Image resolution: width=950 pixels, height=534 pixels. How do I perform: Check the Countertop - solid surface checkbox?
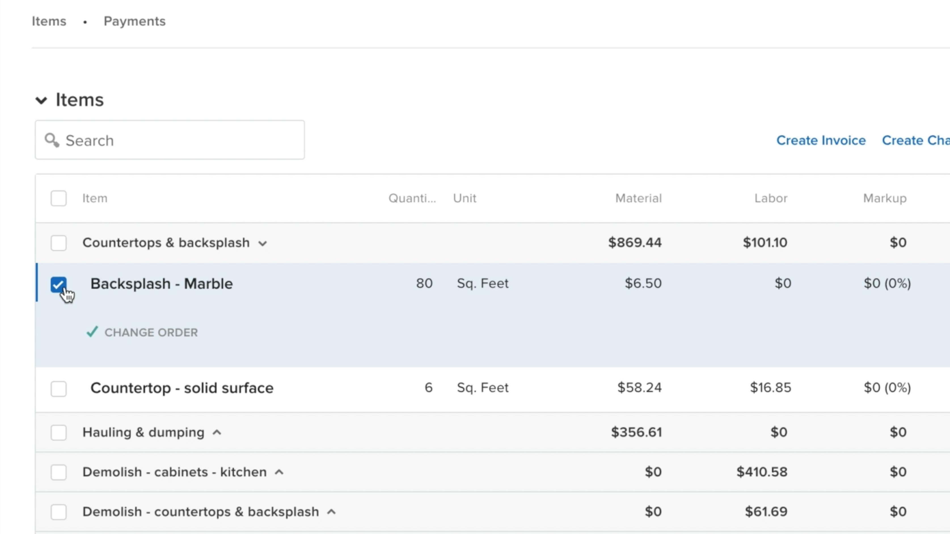[58, 388]
